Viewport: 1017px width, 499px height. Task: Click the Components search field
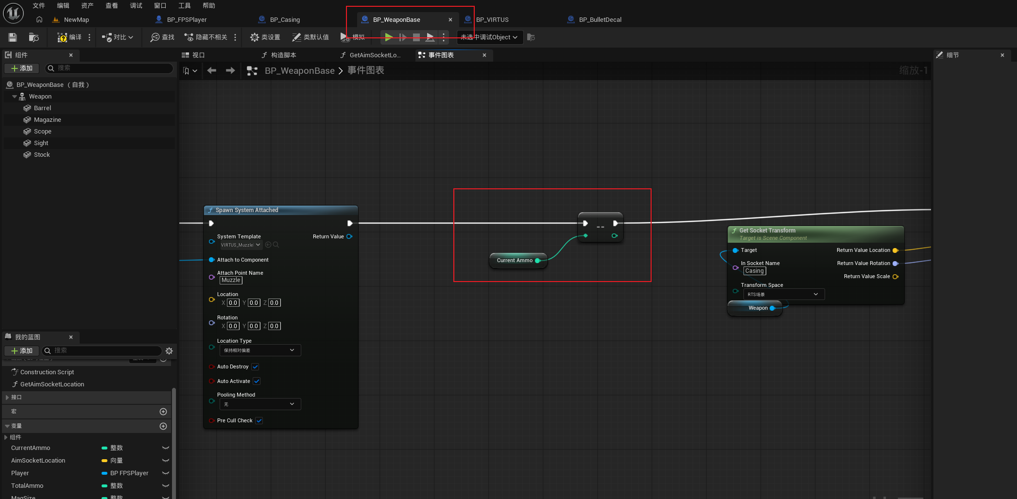click(x=109, y=68)
